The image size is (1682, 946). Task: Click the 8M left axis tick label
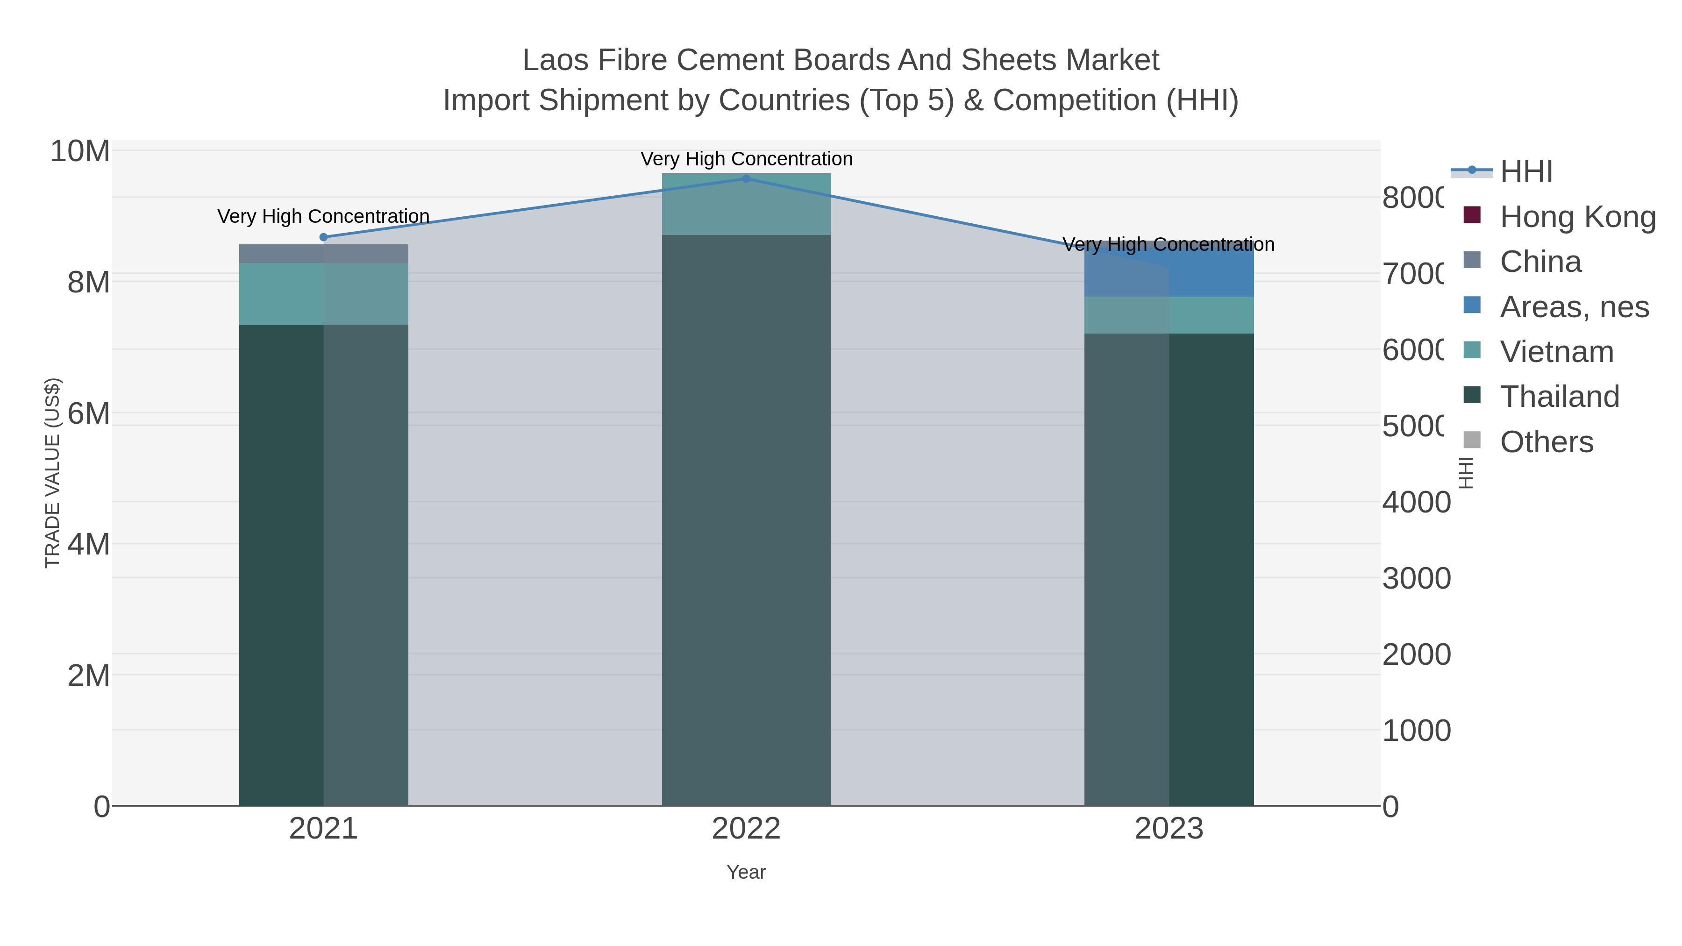[89, 283]
